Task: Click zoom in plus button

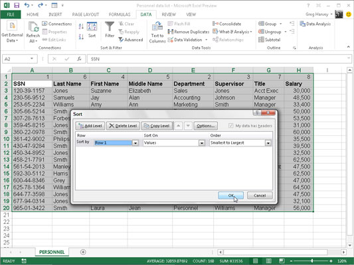Action: tap(331, 261)
